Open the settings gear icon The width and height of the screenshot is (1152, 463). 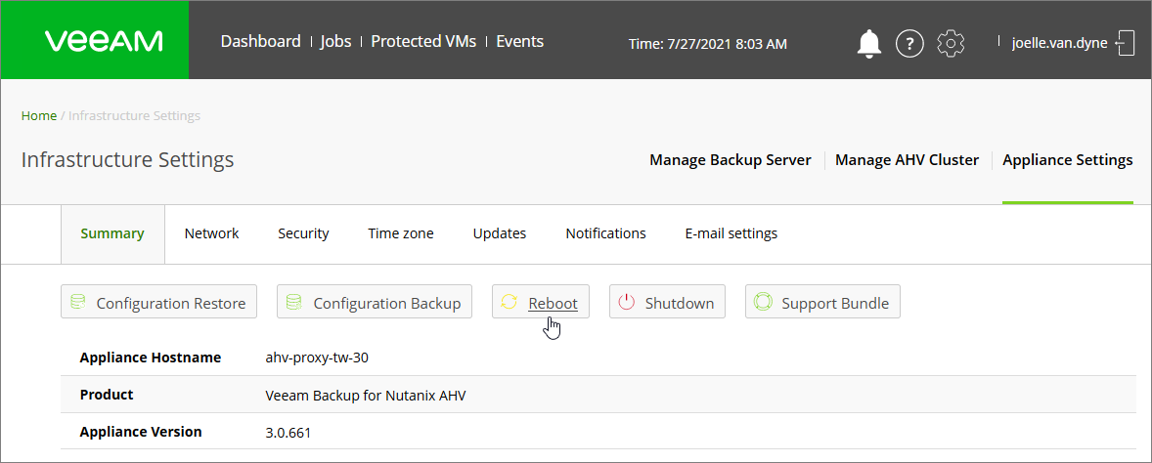pos(951,44)
